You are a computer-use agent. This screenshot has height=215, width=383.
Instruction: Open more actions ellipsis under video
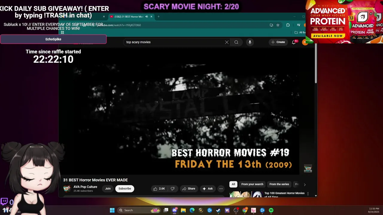(221, 189)
